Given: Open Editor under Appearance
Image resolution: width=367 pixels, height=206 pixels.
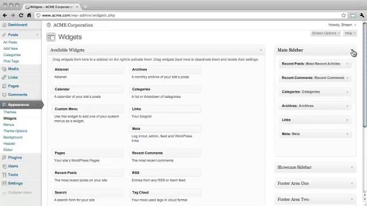Looking at the screenshot, I should 8,150.
